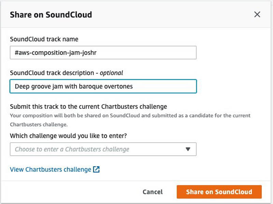The image size is (273, 204).
Task: Click the gray helper text about composition sharing
Action: click(x=130, y=120)
